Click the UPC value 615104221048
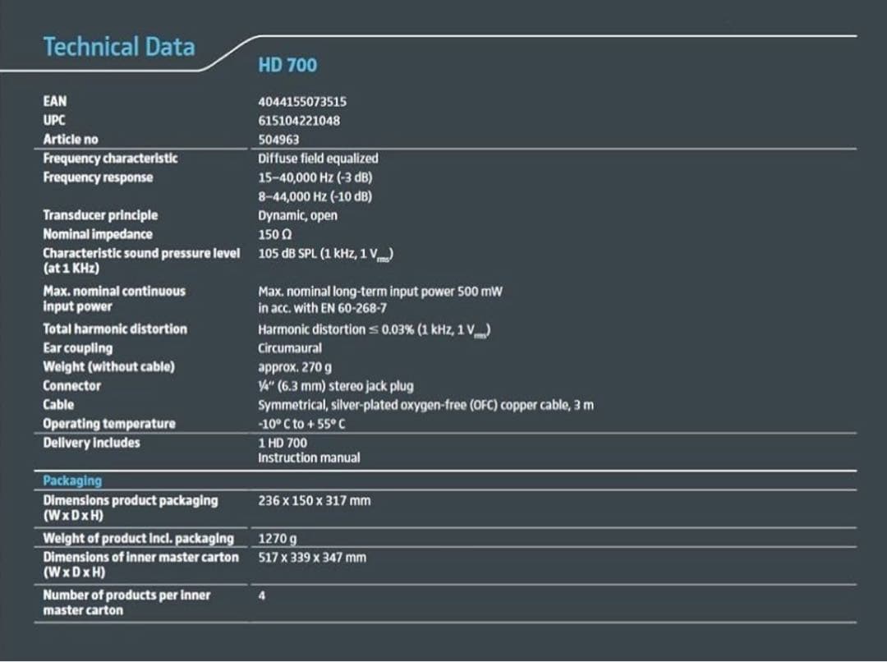 pyautogui.click(x=299, y=121)
